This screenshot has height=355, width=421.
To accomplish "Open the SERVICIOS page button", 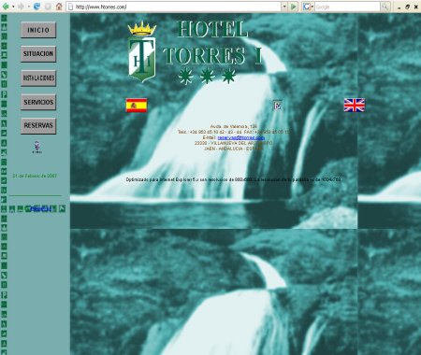I will point(38,102).
